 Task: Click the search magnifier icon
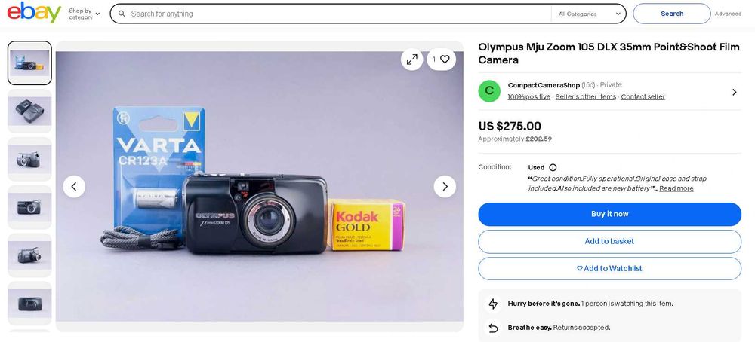click(x=122, y=14)
